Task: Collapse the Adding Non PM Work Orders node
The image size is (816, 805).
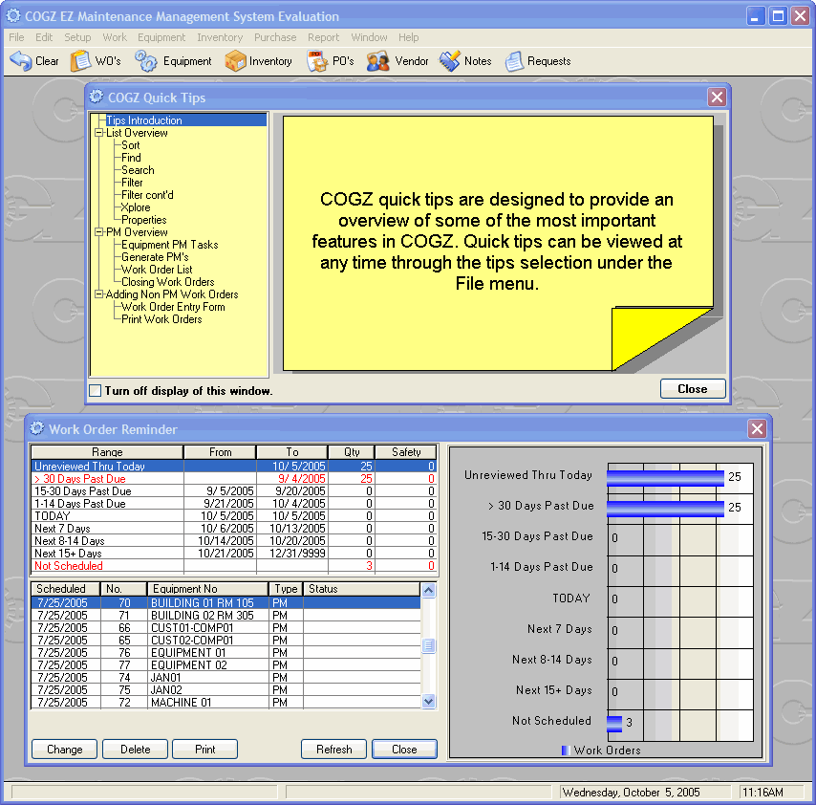Action: 98,294
